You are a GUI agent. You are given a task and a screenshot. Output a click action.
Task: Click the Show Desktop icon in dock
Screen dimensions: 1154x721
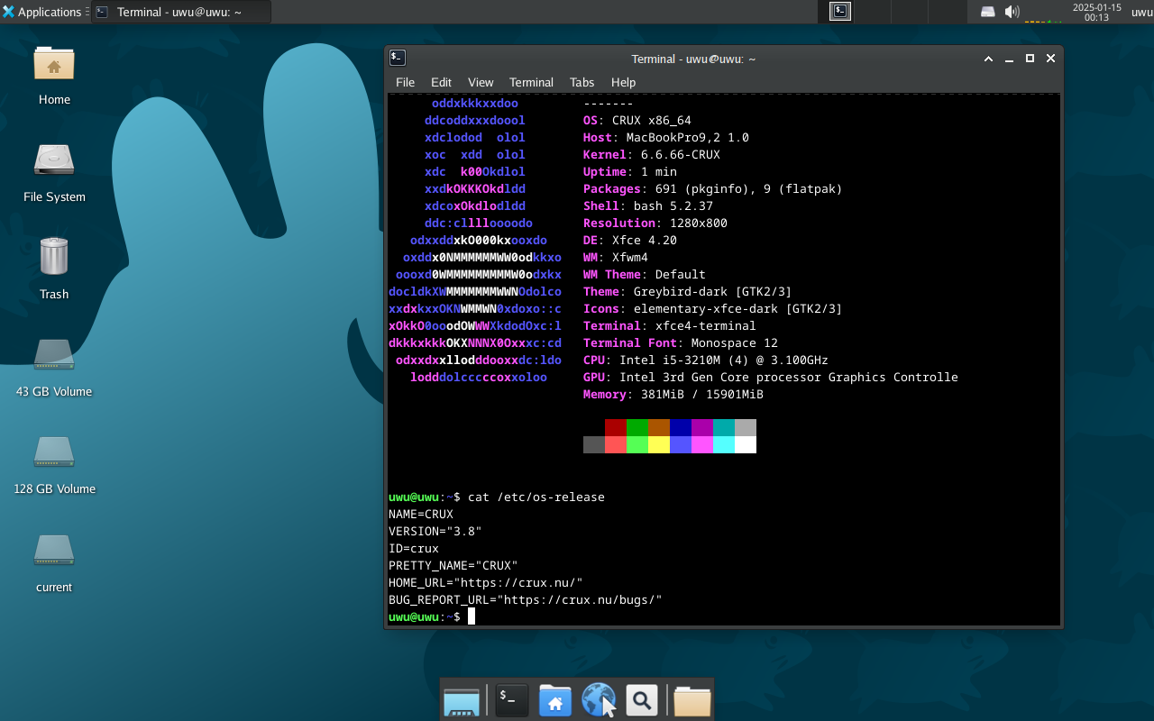tap(462, 699)
